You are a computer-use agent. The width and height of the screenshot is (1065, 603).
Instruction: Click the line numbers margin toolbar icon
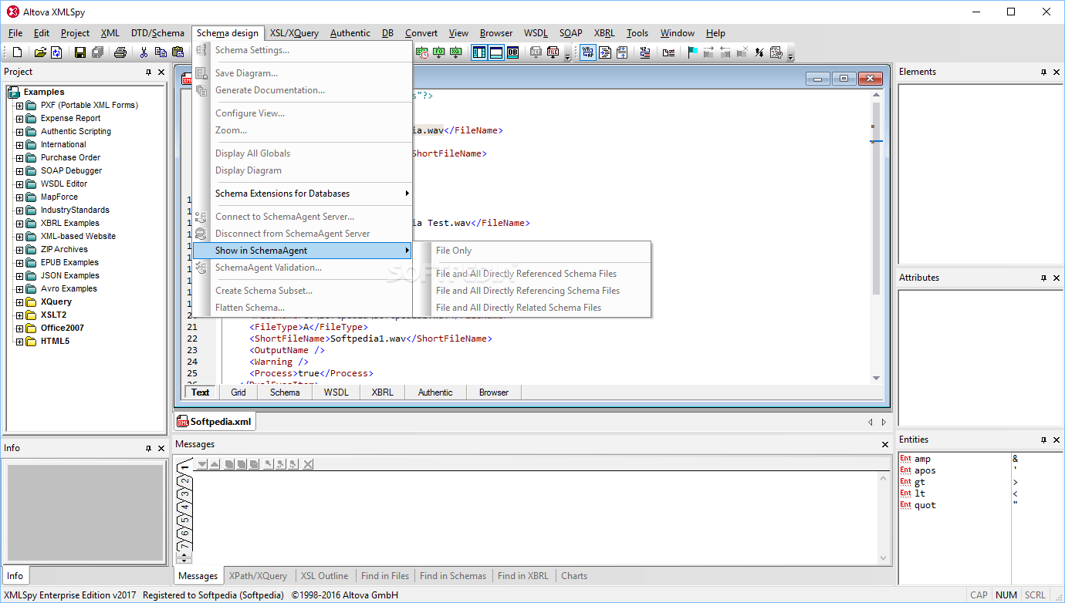646,52
